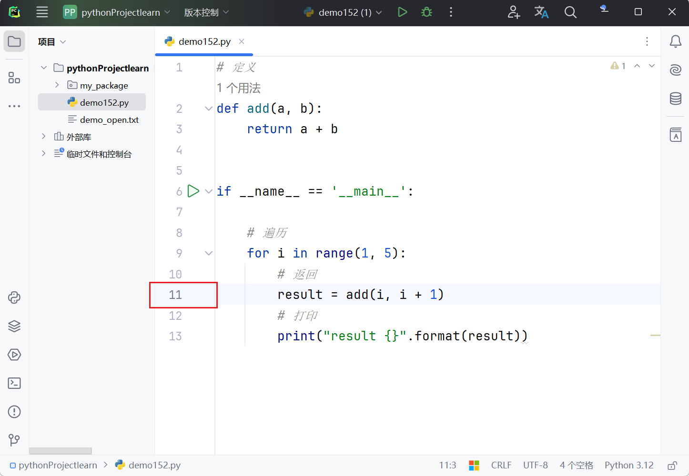
Task: Open Notifications bell icon
Action: 676,41
